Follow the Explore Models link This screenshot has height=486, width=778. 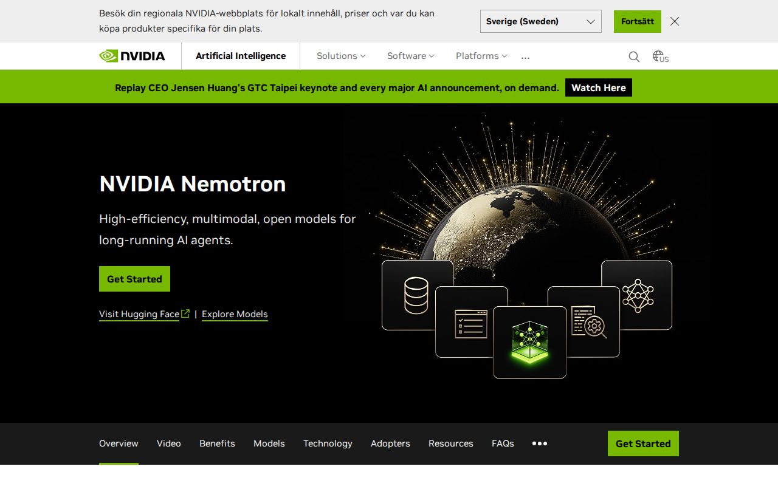235,314
